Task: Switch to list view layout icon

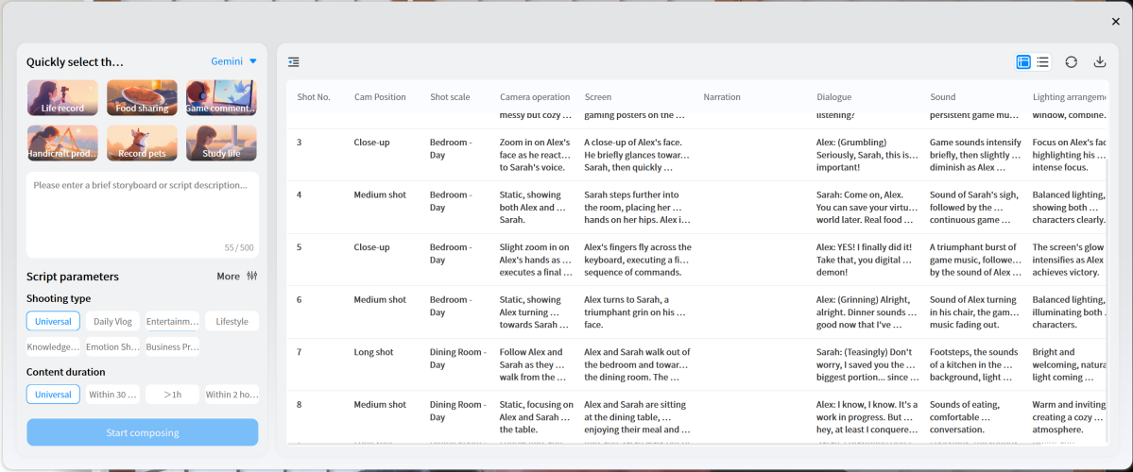Action: (x=1042, y=62)
